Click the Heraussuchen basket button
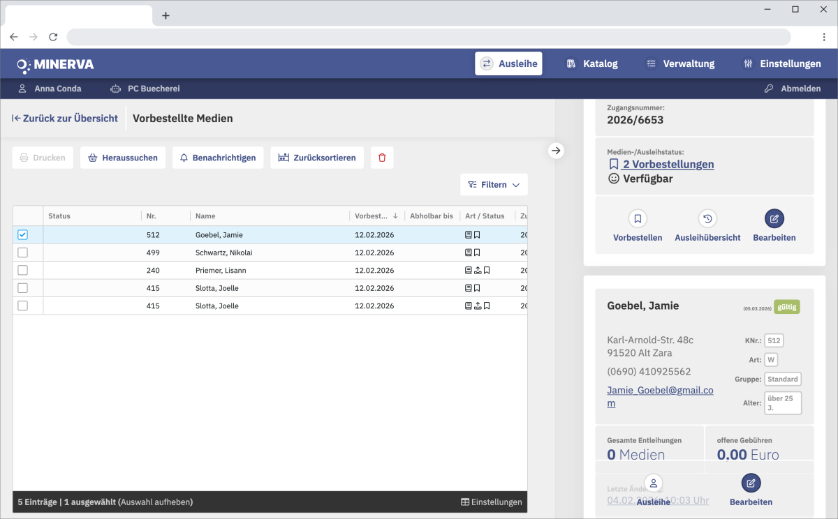The height and width of the screenshot is (519, 838). 123,158
